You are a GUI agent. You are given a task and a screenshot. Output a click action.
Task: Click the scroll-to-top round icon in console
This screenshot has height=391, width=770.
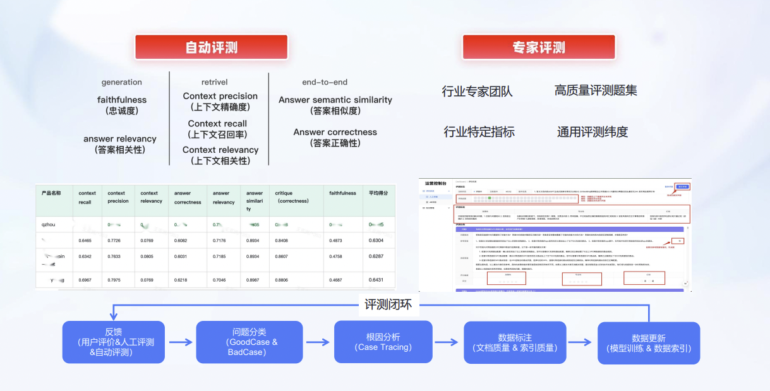tap(685, 284)
